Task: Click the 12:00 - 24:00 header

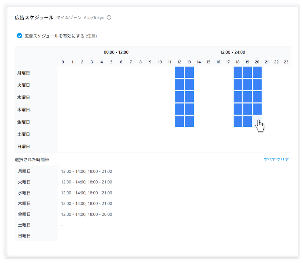Action: (x=233, y=52)
